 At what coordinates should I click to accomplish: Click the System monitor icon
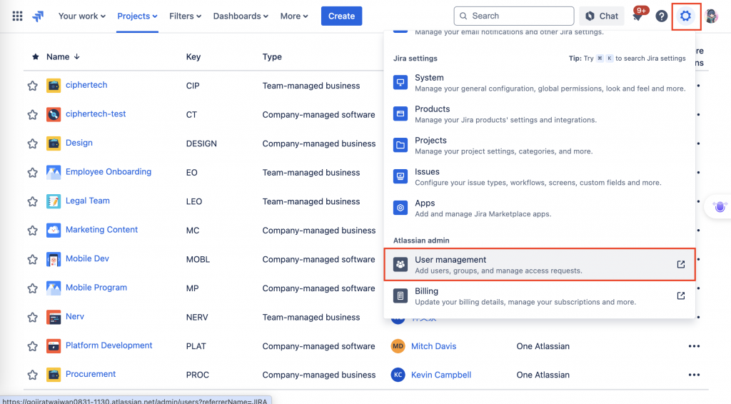(x=400, y=83)
